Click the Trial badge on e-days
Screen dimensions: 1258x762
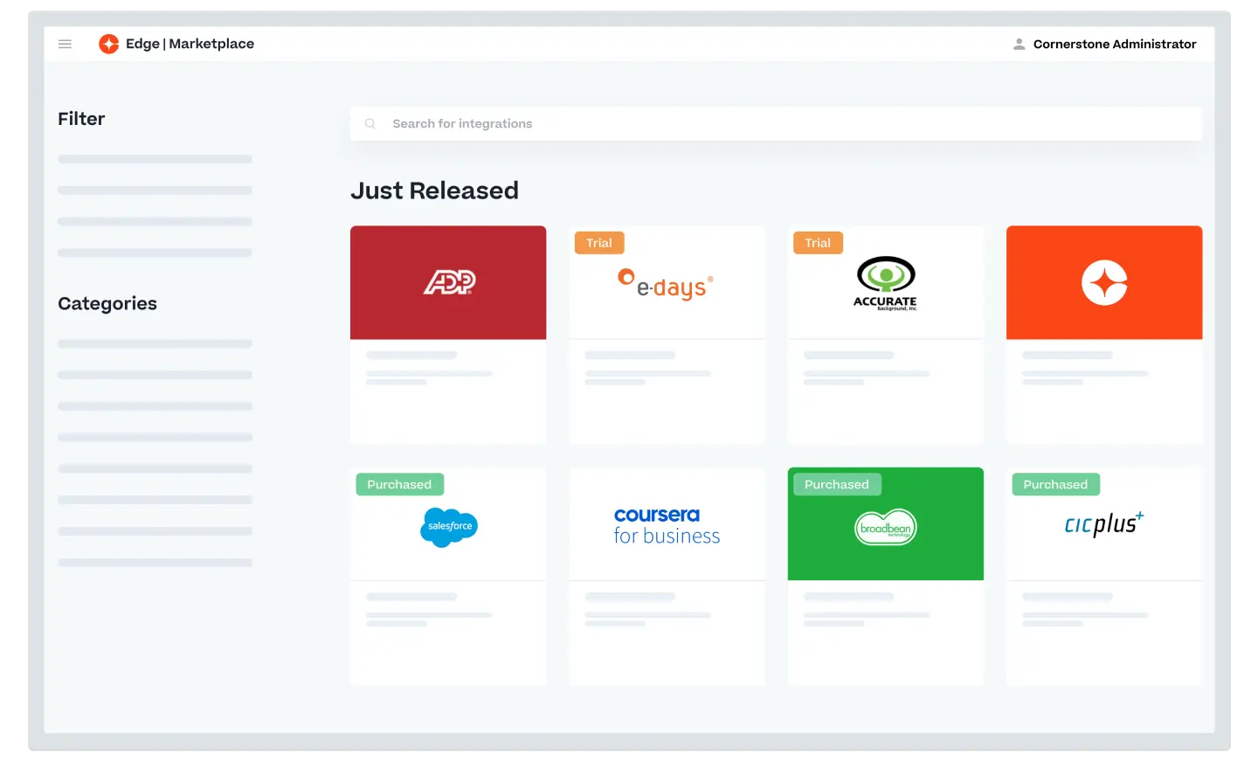coord(599,242)
